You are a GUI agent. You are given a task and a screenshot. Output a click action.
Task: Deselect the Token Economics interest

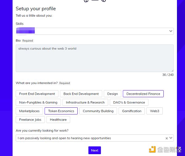[61, 111]
